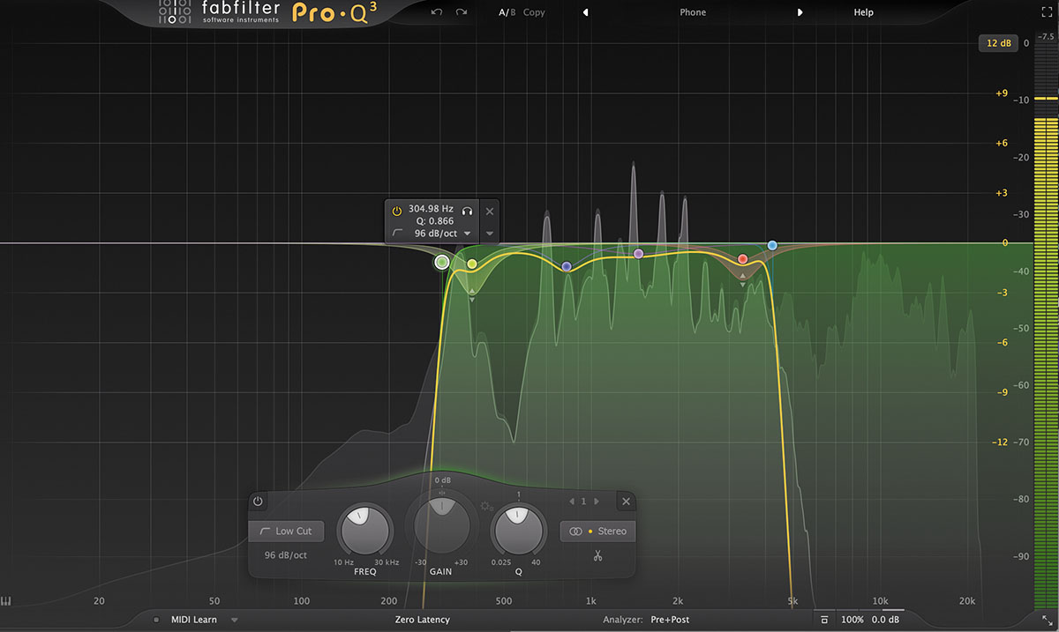Open the MIDI Learn dropdown arrow
1059x632 pixels.
tap(235, 620)
